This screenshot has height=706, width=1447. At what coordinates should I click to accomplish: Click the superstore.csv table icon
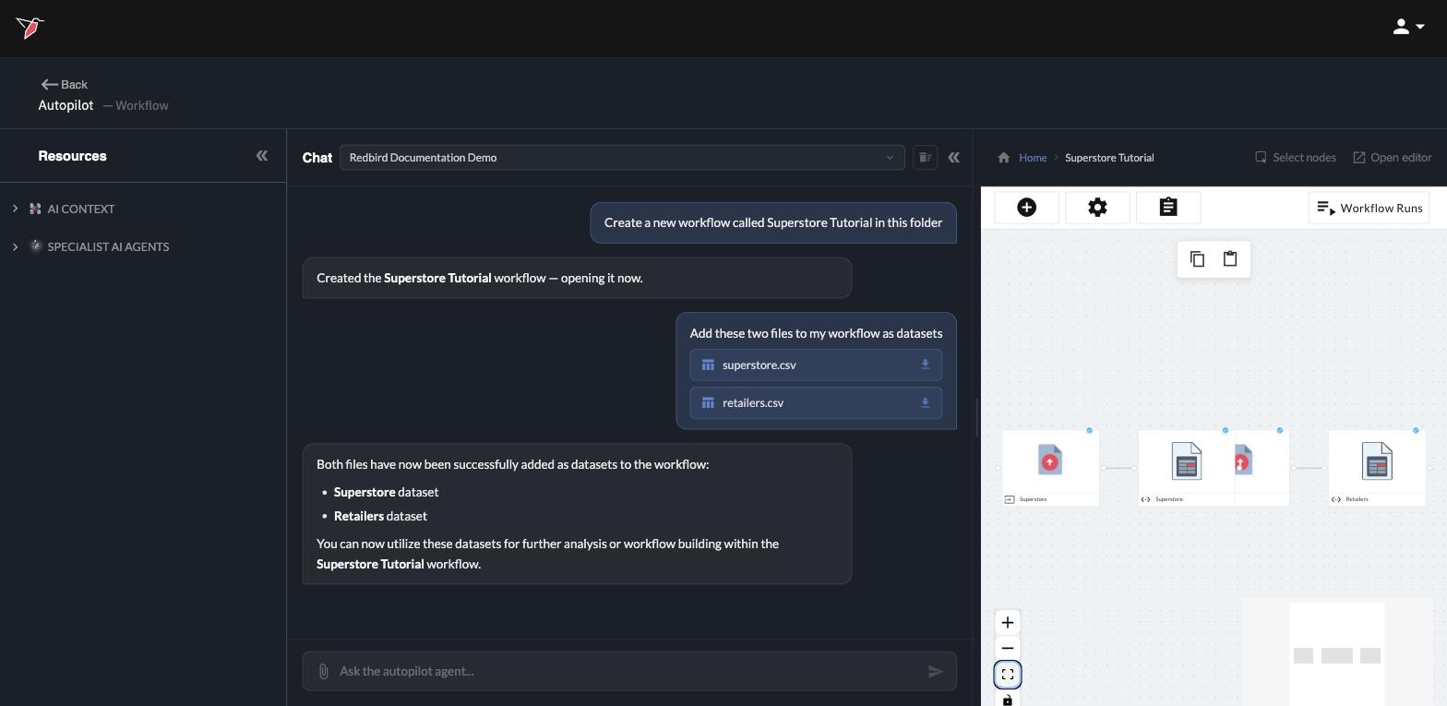(x=708, y=365)
